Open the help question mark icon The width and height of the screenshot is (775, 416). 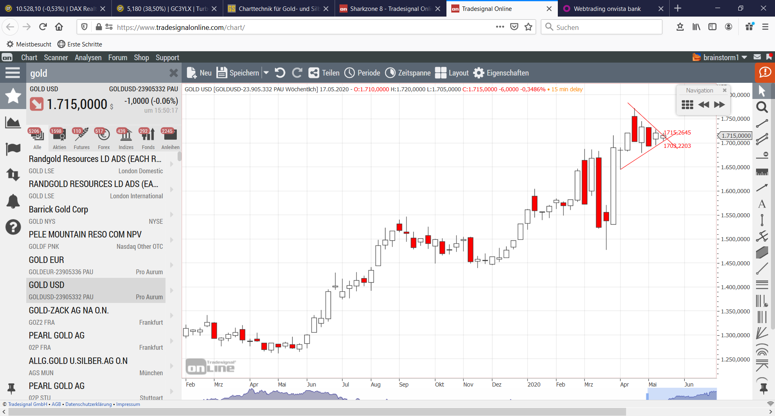(x=13, y=227)
